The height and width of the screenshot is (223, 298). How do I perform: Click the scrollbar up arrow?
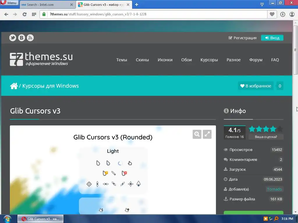[x=295, y=23]
